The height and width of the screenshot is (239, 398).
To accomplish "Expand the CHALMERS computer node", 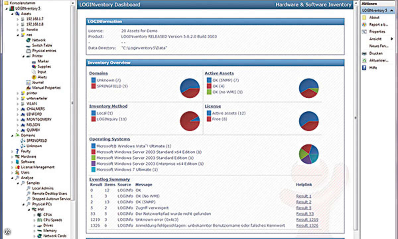I will [x=18, y=109].
